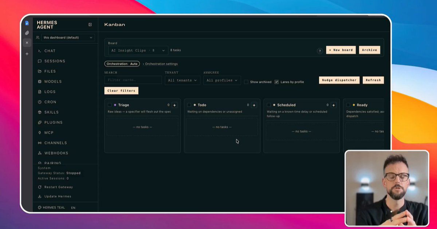Image resolution: width=437 pixels, height=229 pixels.
Task: Collapse the sidebar with the panel icon
Action: [x=90, y=25]
